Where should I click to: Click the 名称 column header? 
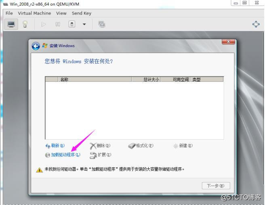point(95,79)
